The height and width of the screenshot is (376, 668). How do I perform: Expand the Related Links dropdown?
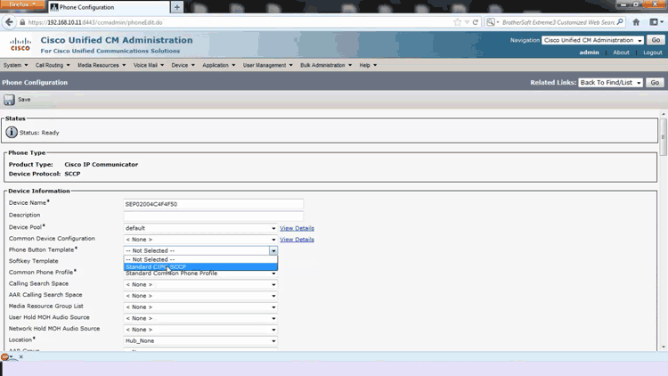point(610,82)
